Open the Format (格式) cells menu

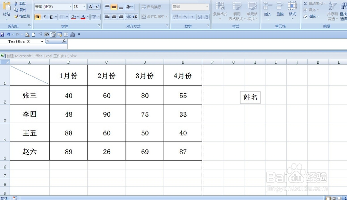292,11
